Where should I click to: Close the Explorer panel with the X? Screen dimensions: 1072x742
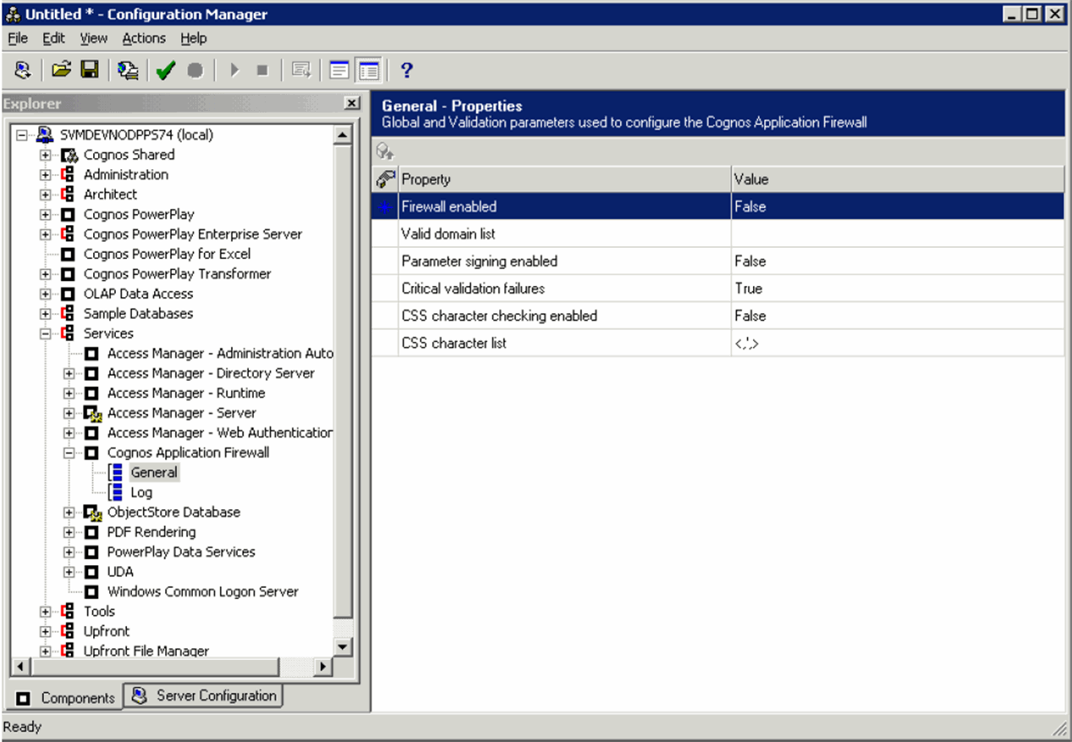tap(352, 103)
